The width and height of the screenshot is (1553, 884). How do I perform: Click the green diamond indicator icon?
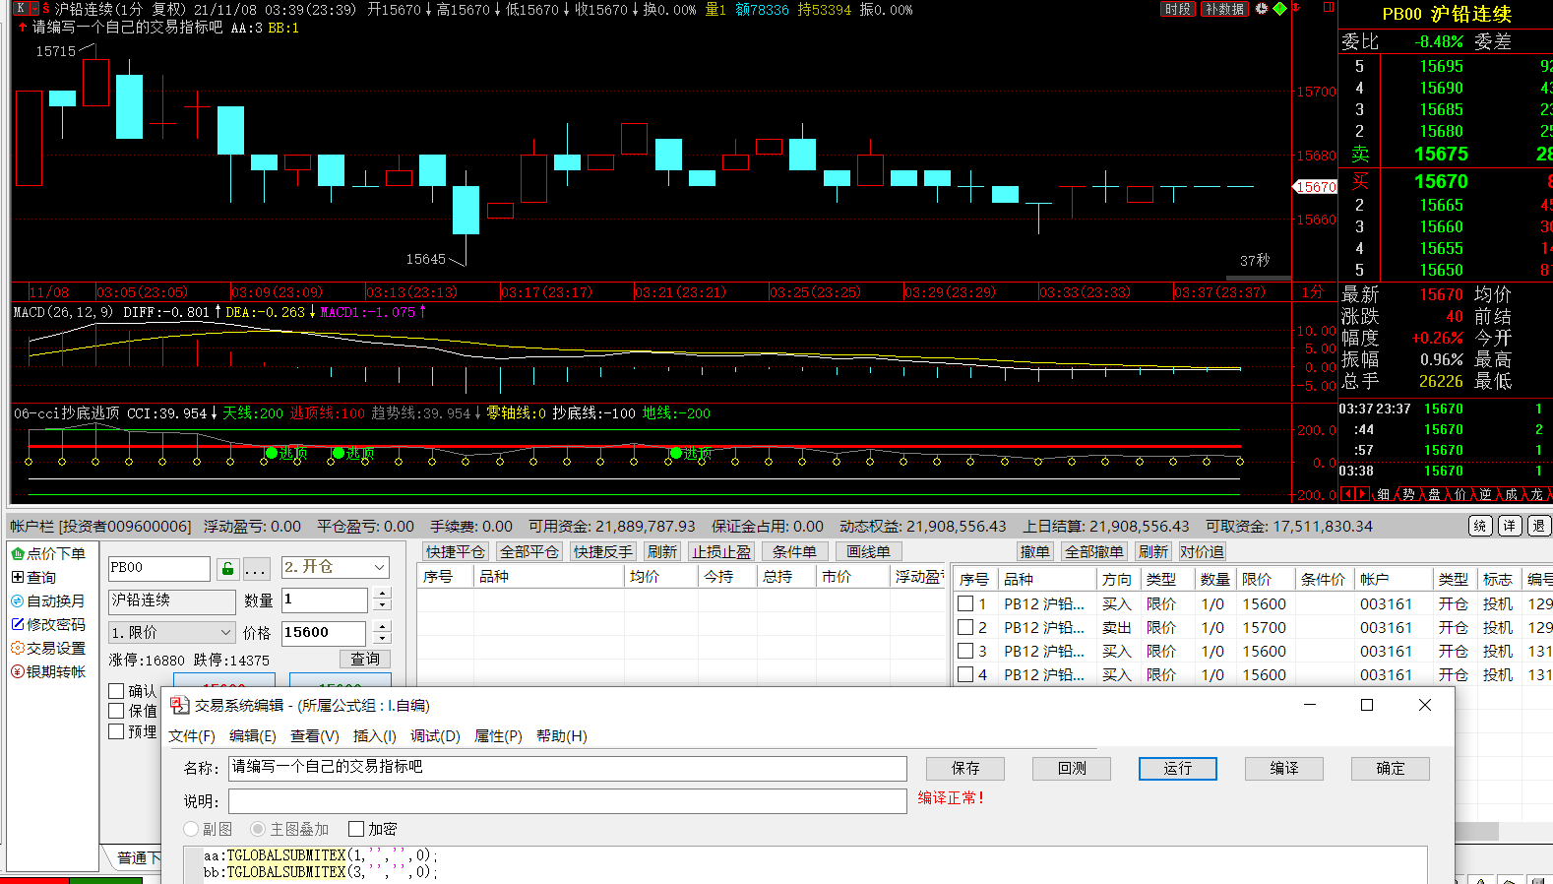pyautogui.click(x=1279, y=9)
